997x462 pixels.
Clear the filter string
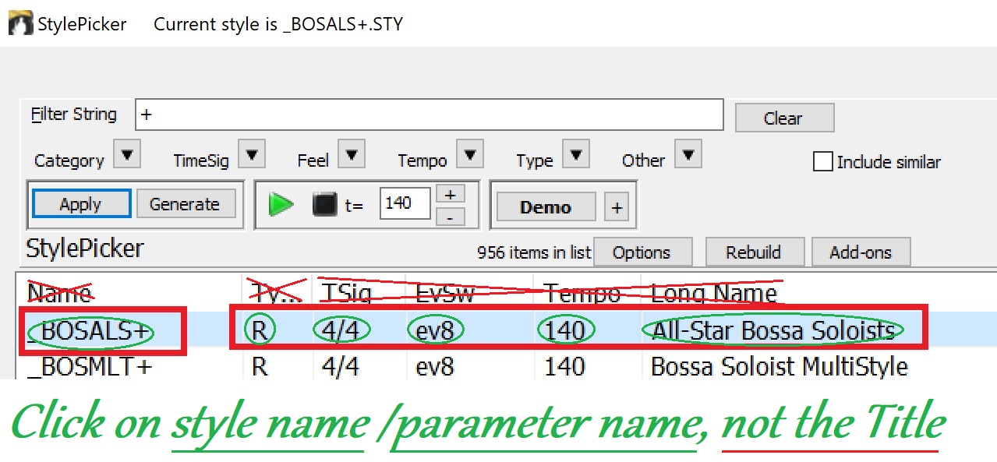(x=783, y=118)
